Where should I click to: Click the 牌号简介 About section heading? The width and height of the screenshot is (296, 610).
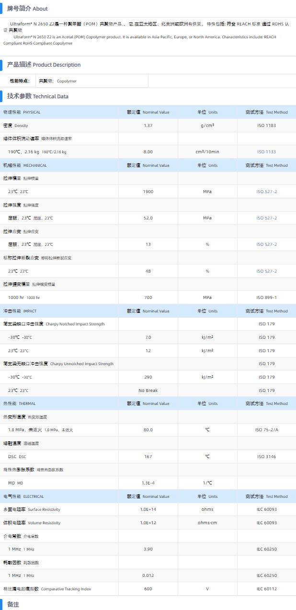(x=27, y=9)
